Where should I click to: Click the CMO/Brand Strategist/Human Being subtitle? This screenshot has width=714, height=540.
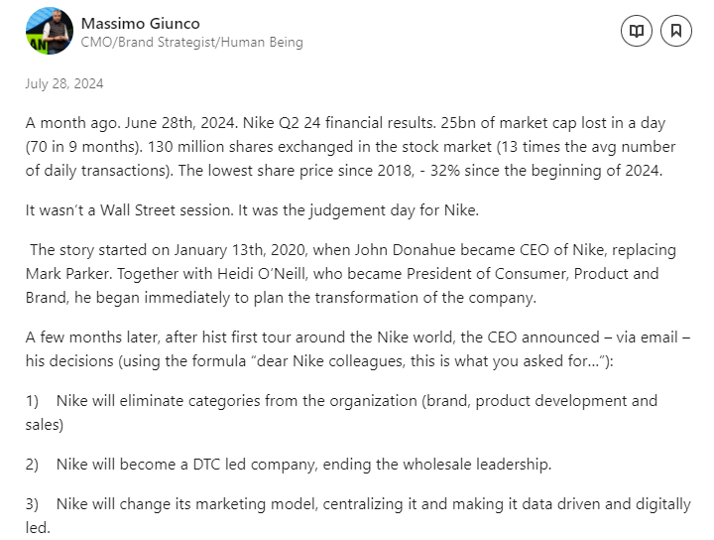(x=191, y=43)
